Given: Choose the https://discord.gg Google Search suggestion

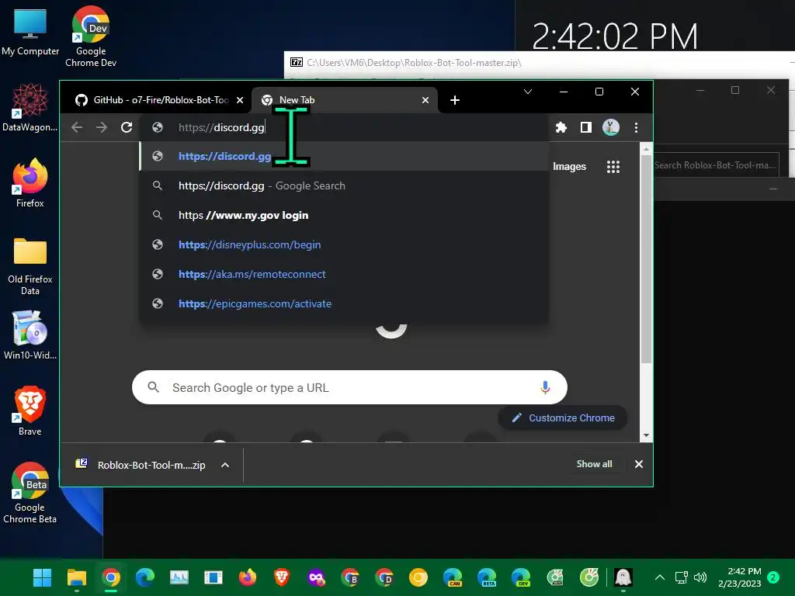Looking at the screenshot, I should click(344, 185).
